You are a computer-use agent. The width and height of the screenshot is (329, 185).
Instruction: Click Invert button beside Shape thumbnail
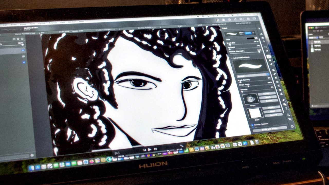[268, 97]
